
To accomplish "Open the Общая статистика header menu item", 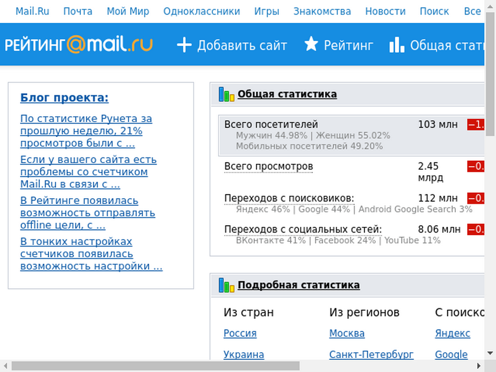I will [x=447, y=45].
